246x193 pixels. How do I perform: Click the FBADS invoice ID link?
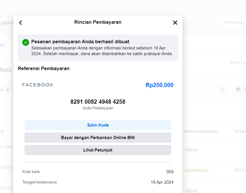click(x=240, y=170)
